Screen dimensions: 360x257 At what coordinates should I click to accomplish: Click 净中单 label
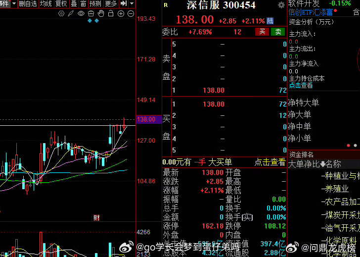(x=300, y=126)
